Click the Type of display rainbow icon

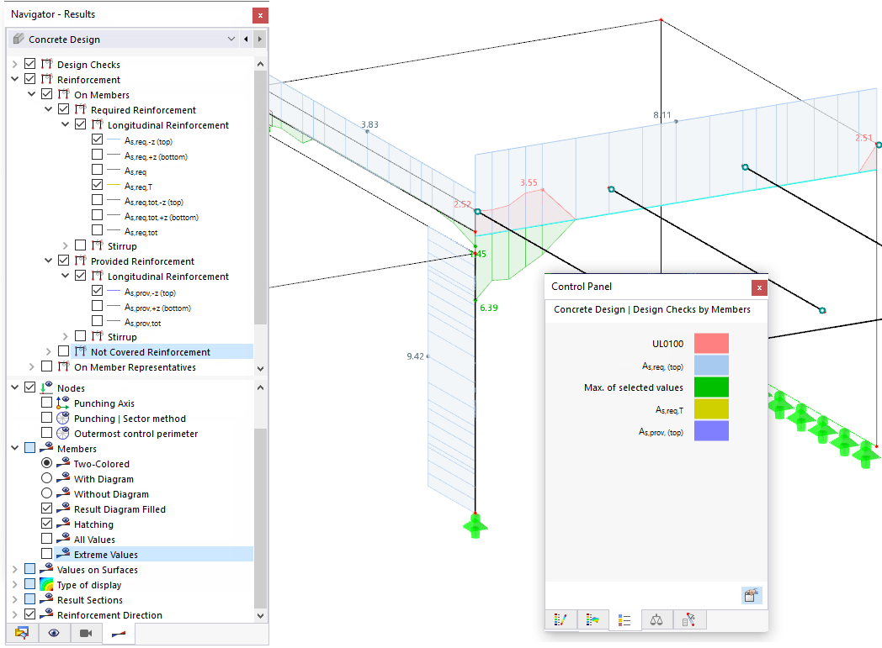[46, 585]
